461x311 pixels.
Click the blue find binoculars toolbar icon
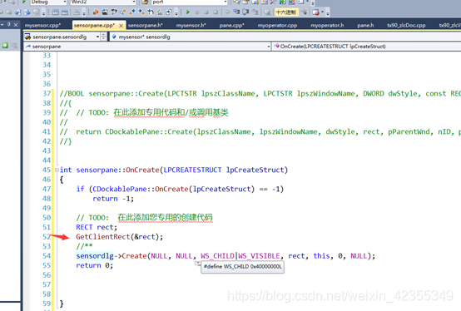click(x=114, y=12)
